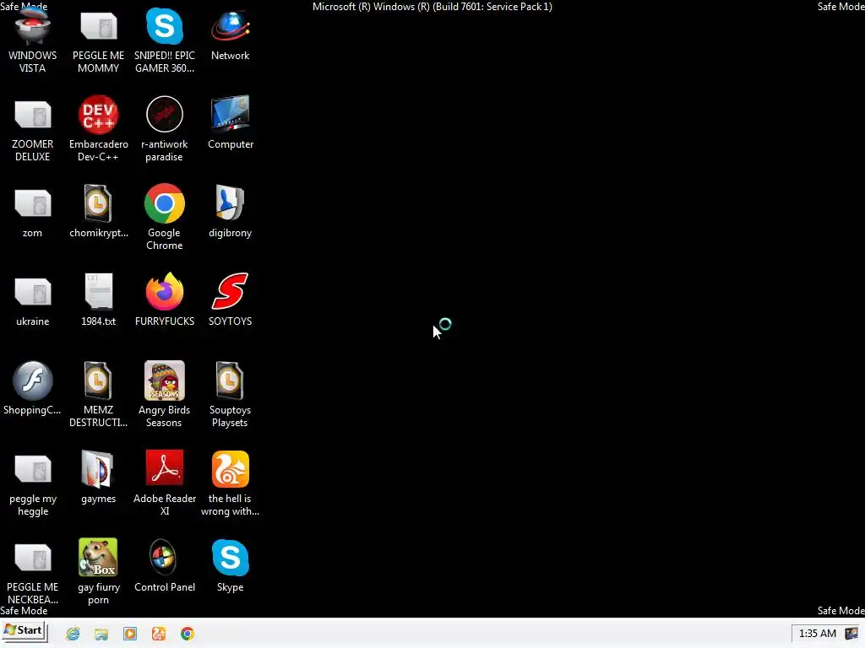The image size is (865, 648).
Task: Click the system tray flag icon
Action: tap(851, 634)
